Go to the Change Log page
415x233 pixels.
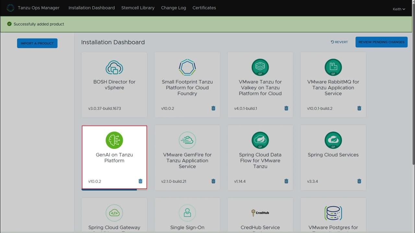click(173, 8)
